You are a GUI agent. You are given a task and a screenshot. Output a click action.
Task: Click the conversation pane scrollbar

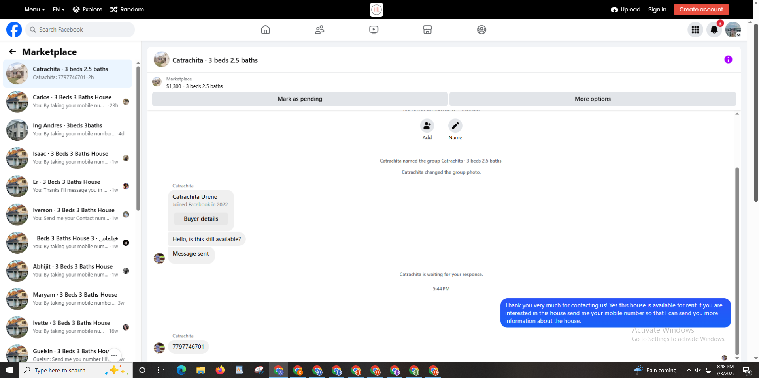(737, 260)
